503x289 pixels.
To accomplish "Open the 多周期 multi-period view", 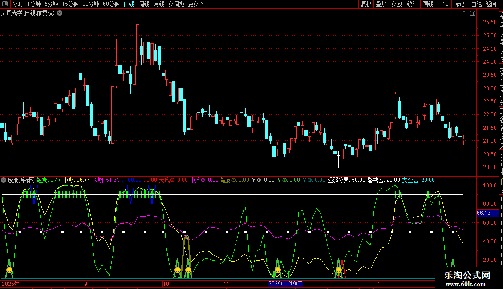I will [x=177, y=4].
